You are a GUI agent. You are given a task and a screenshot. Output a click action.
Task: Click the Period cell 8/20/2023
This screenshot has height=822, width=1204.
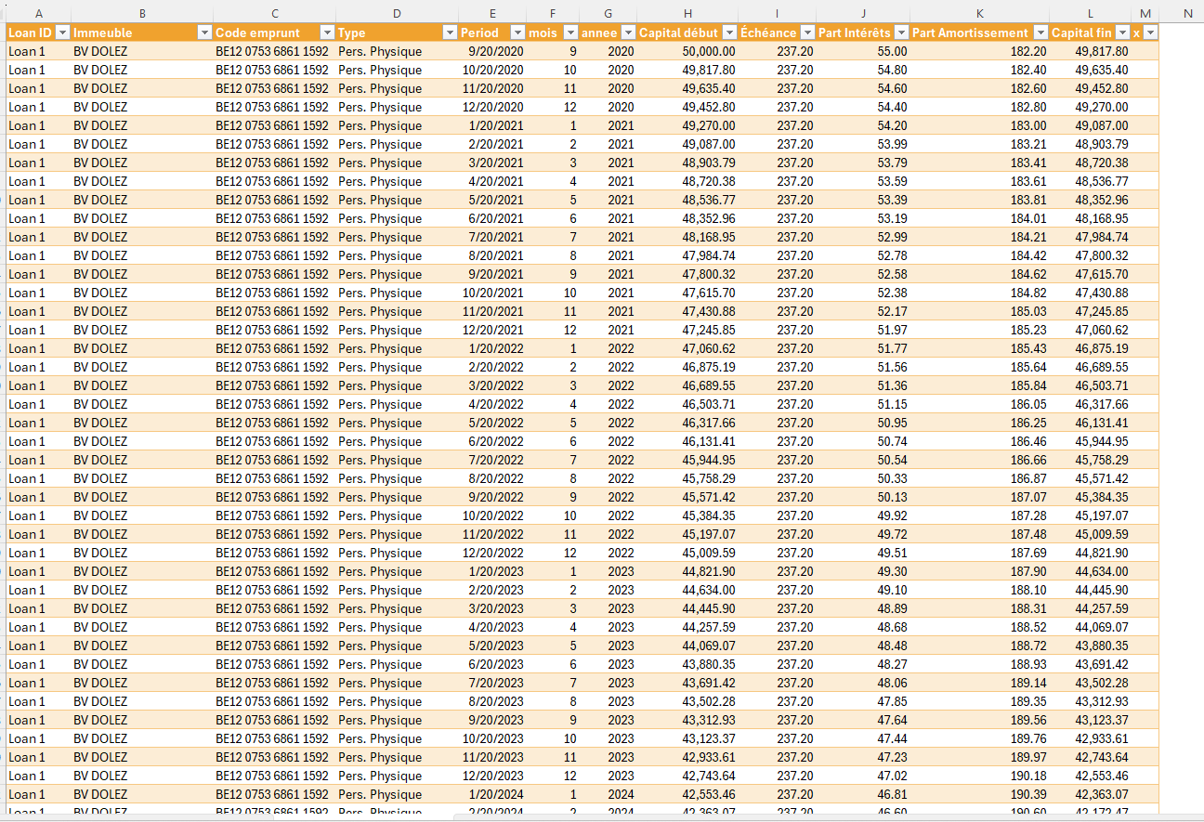click(x=492, y=701)
